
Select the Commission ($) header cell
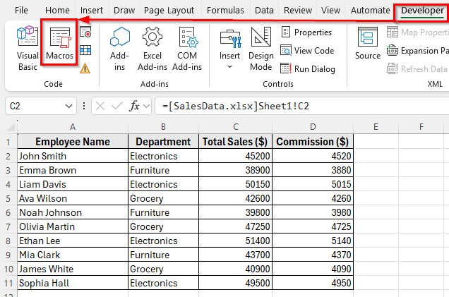[313, 142]
